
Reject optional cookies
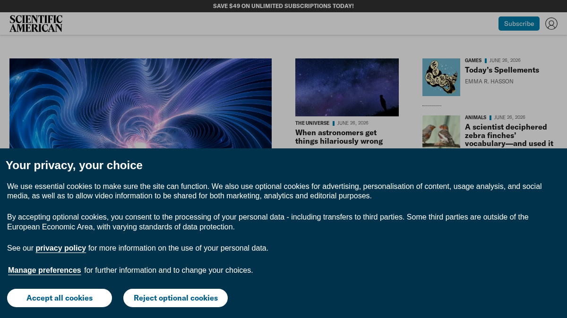click(176, 298)
